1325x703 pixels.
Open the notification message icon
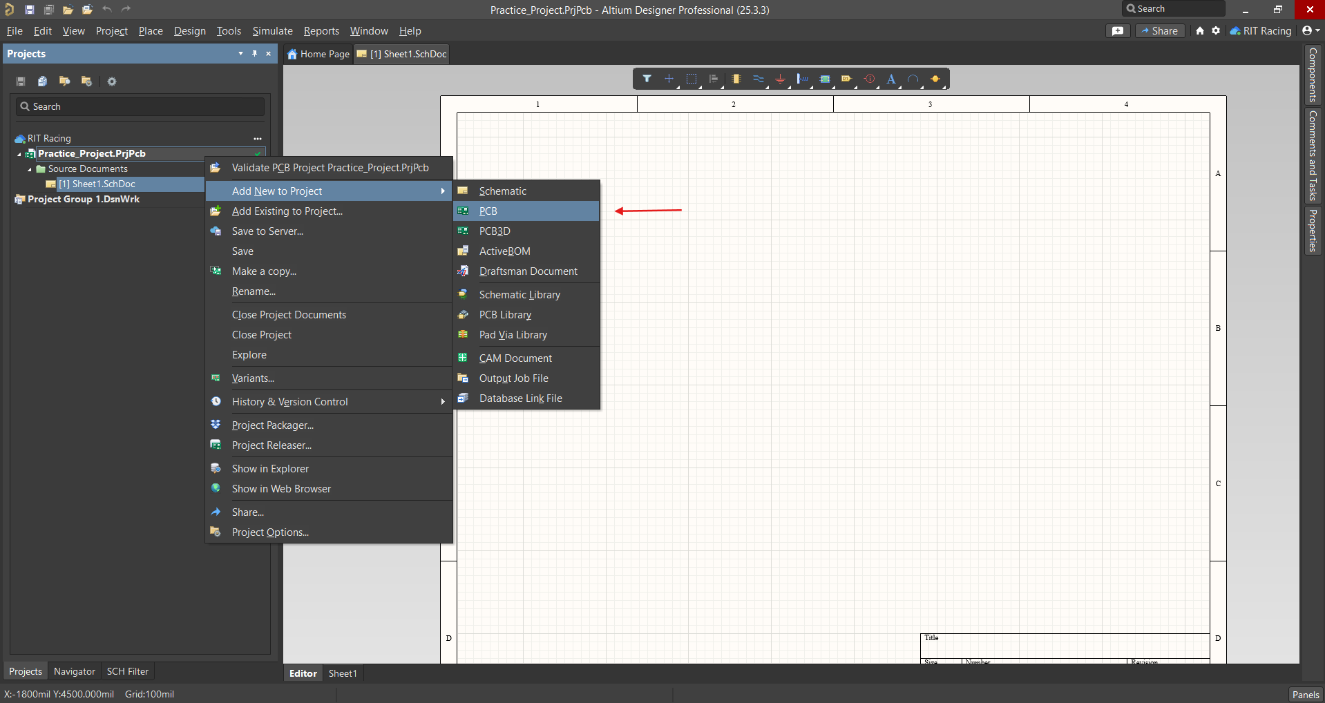click(x=1118, y=30)
